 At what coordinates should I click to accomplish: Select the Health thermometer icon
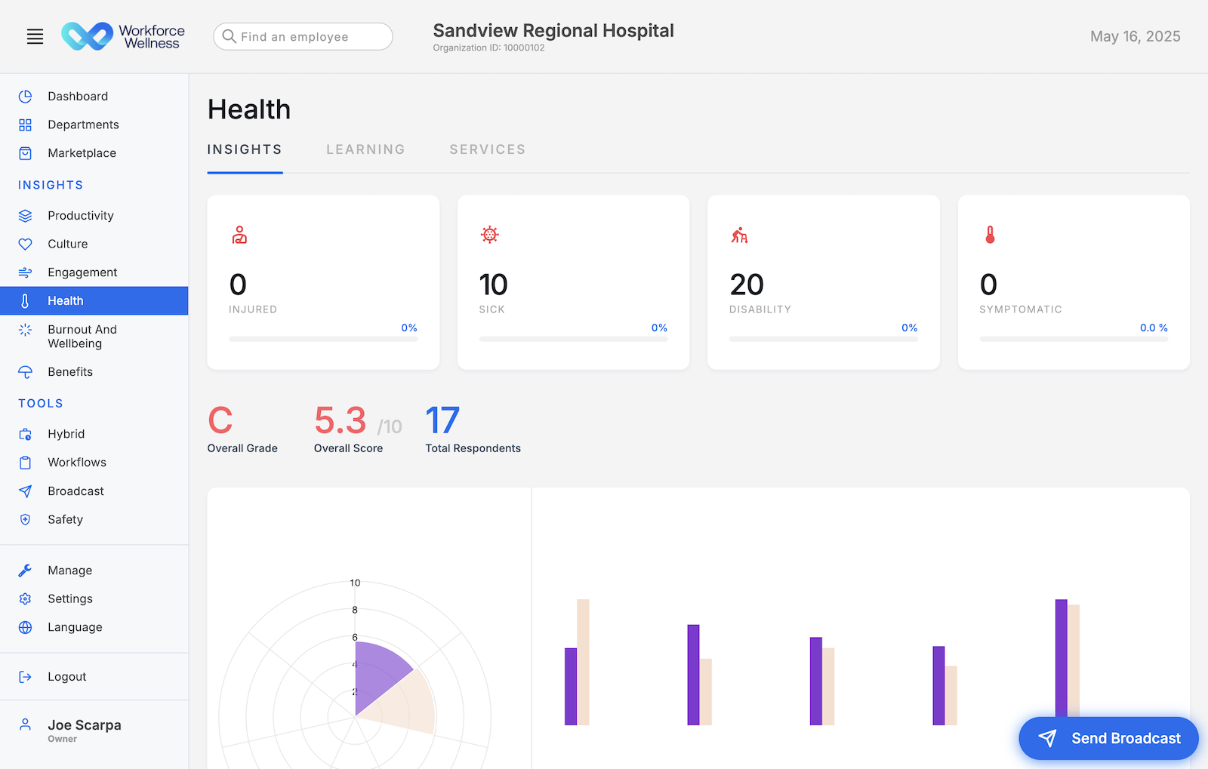click(25, 300)
